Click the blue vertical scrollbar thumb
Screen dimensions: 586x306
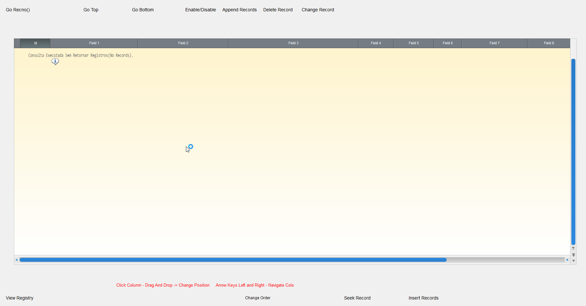tap(573, 152)
